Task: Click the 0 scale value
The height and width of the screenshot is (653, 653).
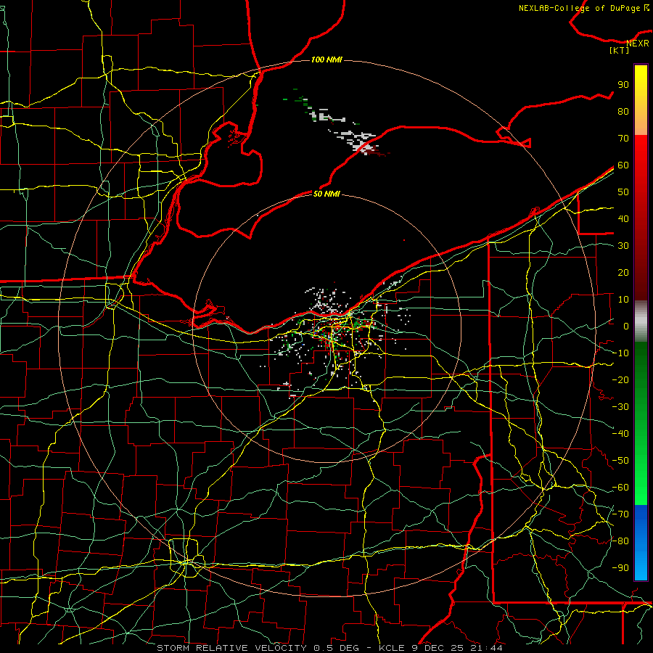Action: tap(626, 326)
